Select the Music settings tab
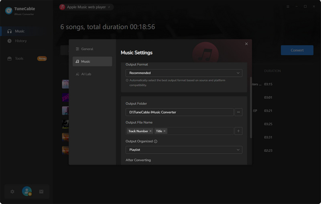The image size is (321, 204). [x=92, y=62]
